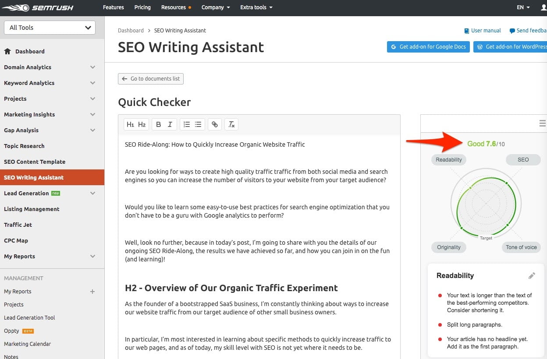Open SEO Content Template in the sidebar
Viewport: 547px width, 359px height.
pos(35,162)
